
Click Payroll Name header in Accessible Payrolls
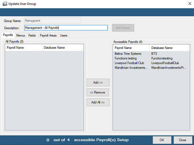[x=131, y=48]
